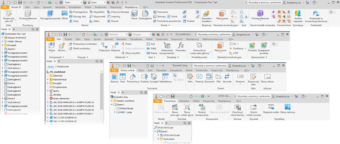Click appearance color wheel in assembly window
This screenshot has height=144, width=340.
click(x=130, y=34)
